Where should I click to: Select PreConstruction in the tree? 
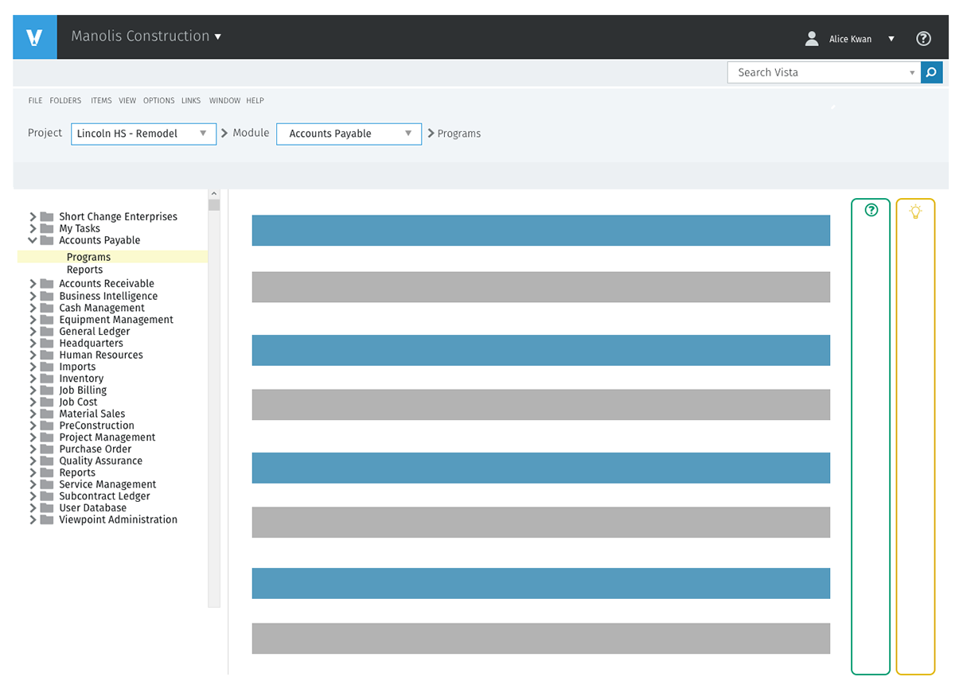[x=96, y=426]
